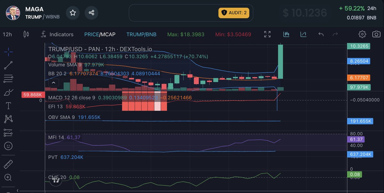The width and height of the screenshot is (384, 193).
Task: Select the text annotation tool
Action: [x=8, y=106]
